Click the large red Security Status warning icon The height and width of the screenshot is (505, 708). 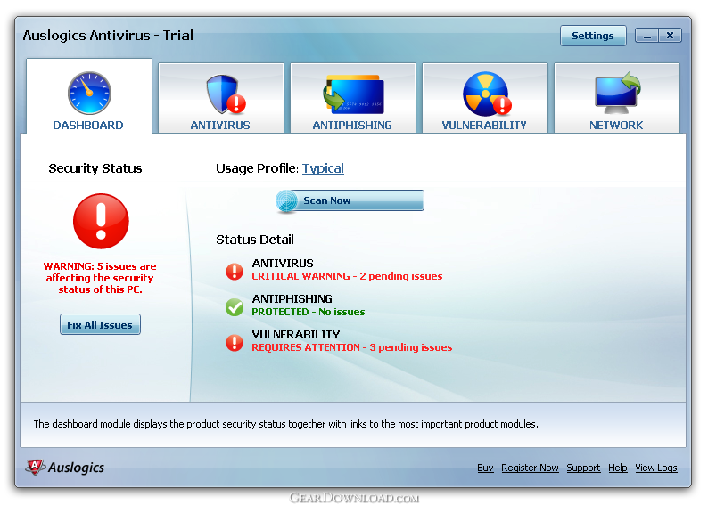(x=101, y=221)
